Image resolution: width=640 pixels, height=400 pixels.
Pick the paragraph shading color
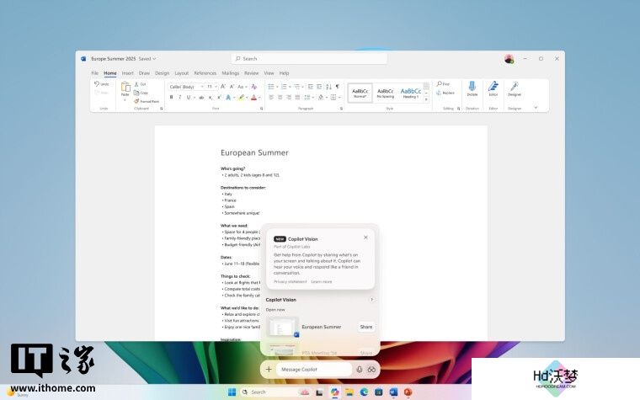pos(321,97)
